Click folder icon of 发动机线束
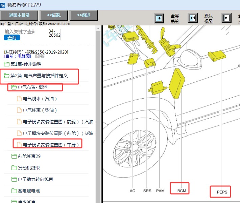Viewport: 240px width, 203px height. pos(14,168)
